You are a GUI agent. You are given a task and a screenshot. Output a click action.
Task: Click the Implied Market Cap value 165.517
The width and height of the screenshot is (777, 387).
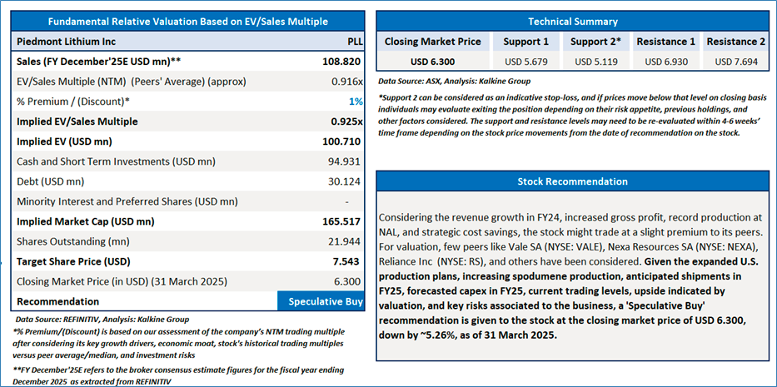[342, 221]
